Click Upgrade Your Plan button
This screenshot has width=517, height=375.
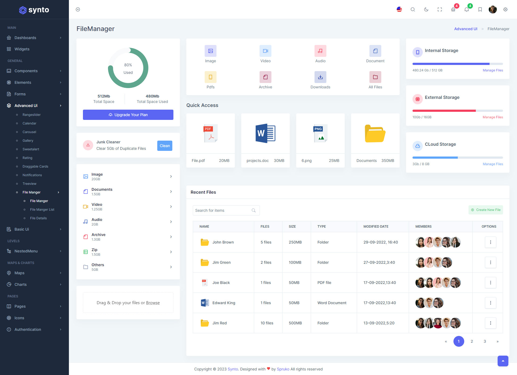coord(128,115)
